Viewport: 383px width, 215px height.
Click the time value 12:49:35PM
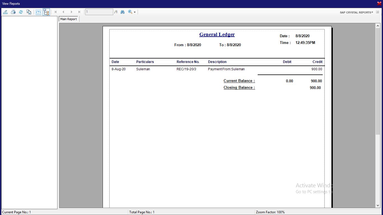pos(305,43)
